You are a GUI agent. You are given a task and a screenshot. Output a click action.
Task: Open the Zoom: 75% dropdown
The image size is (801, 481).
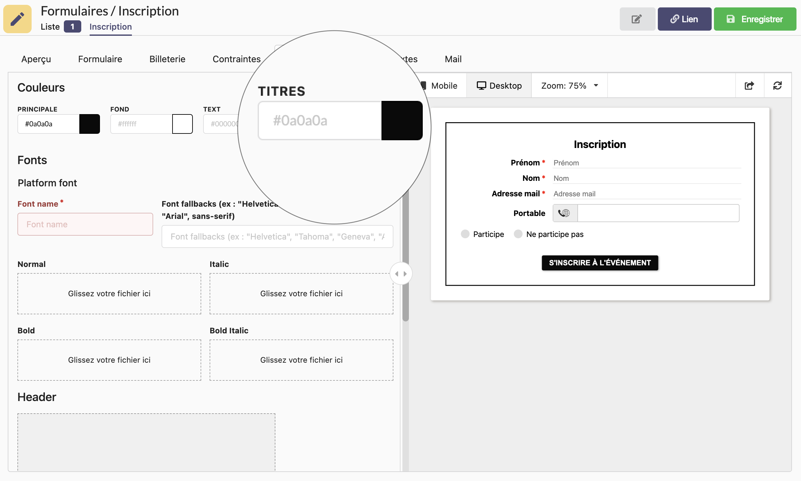[x=569, y=85]
